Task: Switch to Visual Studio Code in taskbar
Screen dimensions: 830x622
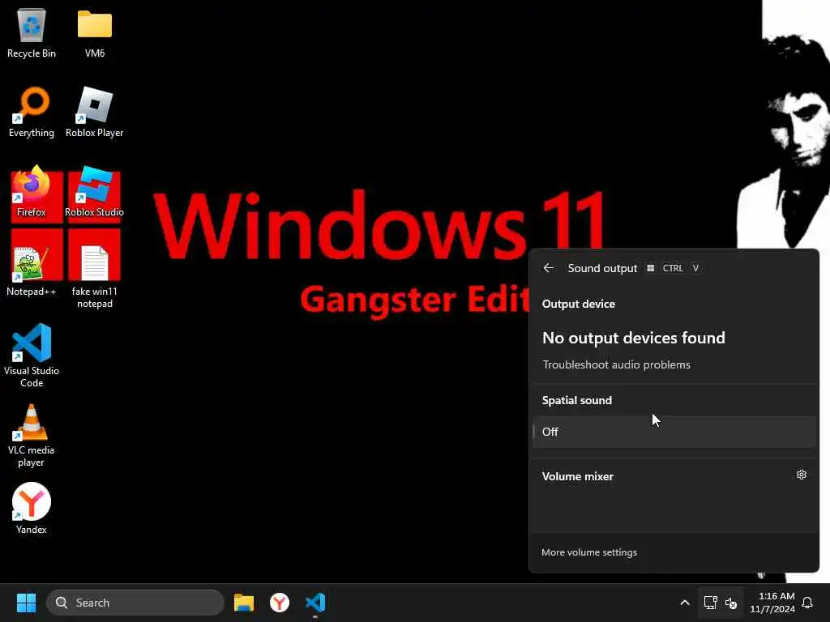Action: [x=315, y=603]
